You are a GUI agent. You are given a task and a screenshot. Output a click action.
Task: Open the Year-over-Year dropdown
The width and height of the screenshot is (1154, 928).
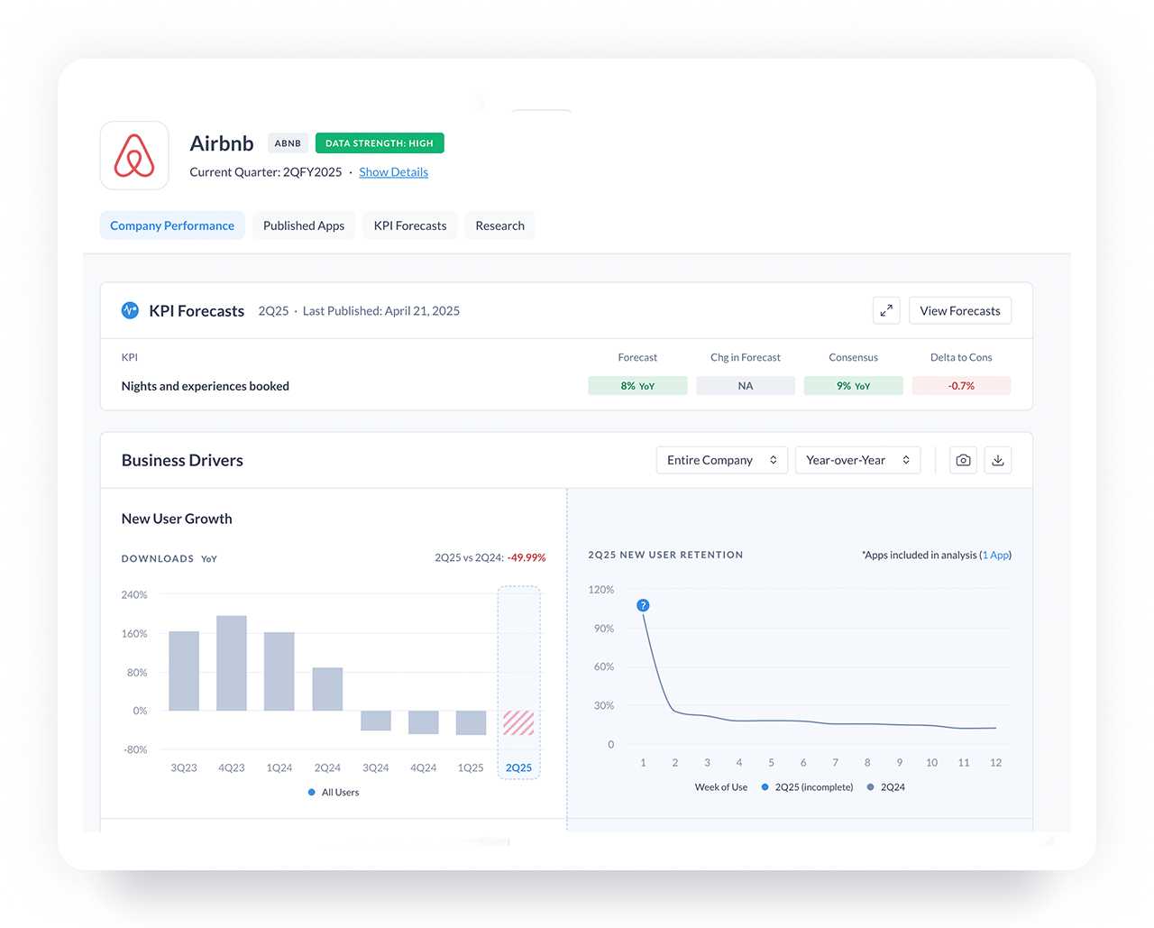click(x=857, y=460)
